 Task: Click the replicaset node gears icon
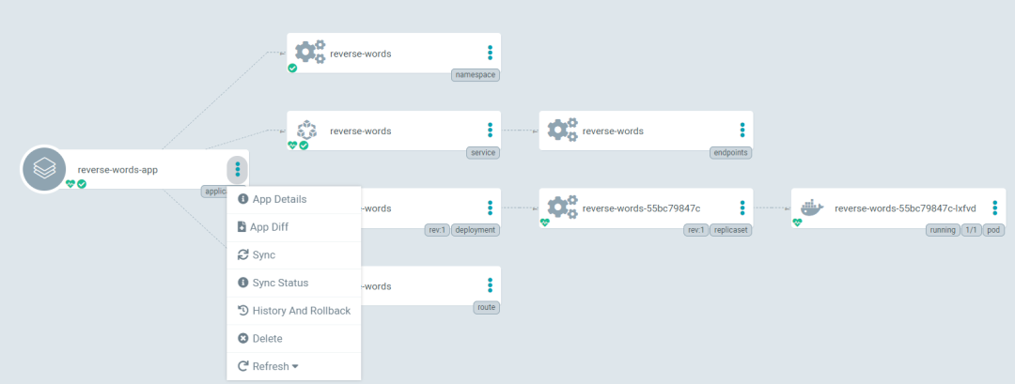(x=562, y=207)
